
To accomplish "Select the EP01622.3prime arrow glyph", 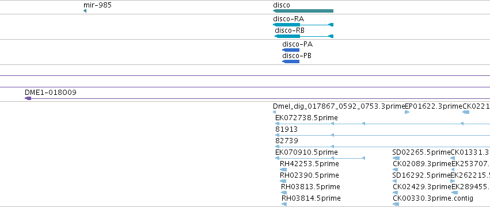I will [407, 112].
